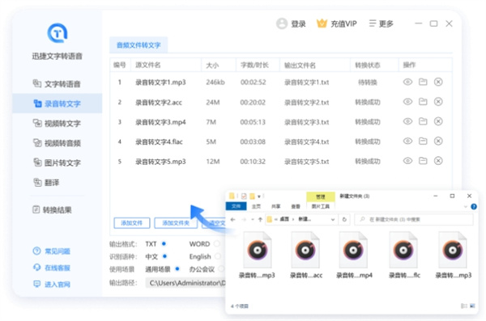
Task: Switch explorer to large icons view
Action: 472,306
